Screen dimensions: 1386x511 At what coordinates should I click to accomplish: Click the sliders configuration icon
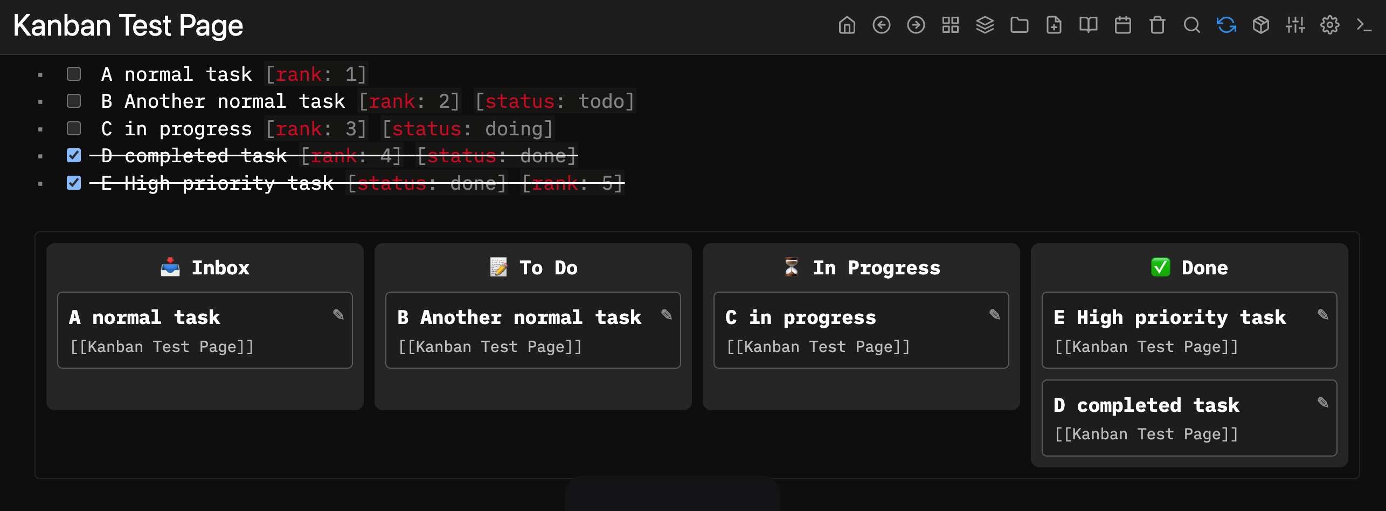click(1295, 25)
